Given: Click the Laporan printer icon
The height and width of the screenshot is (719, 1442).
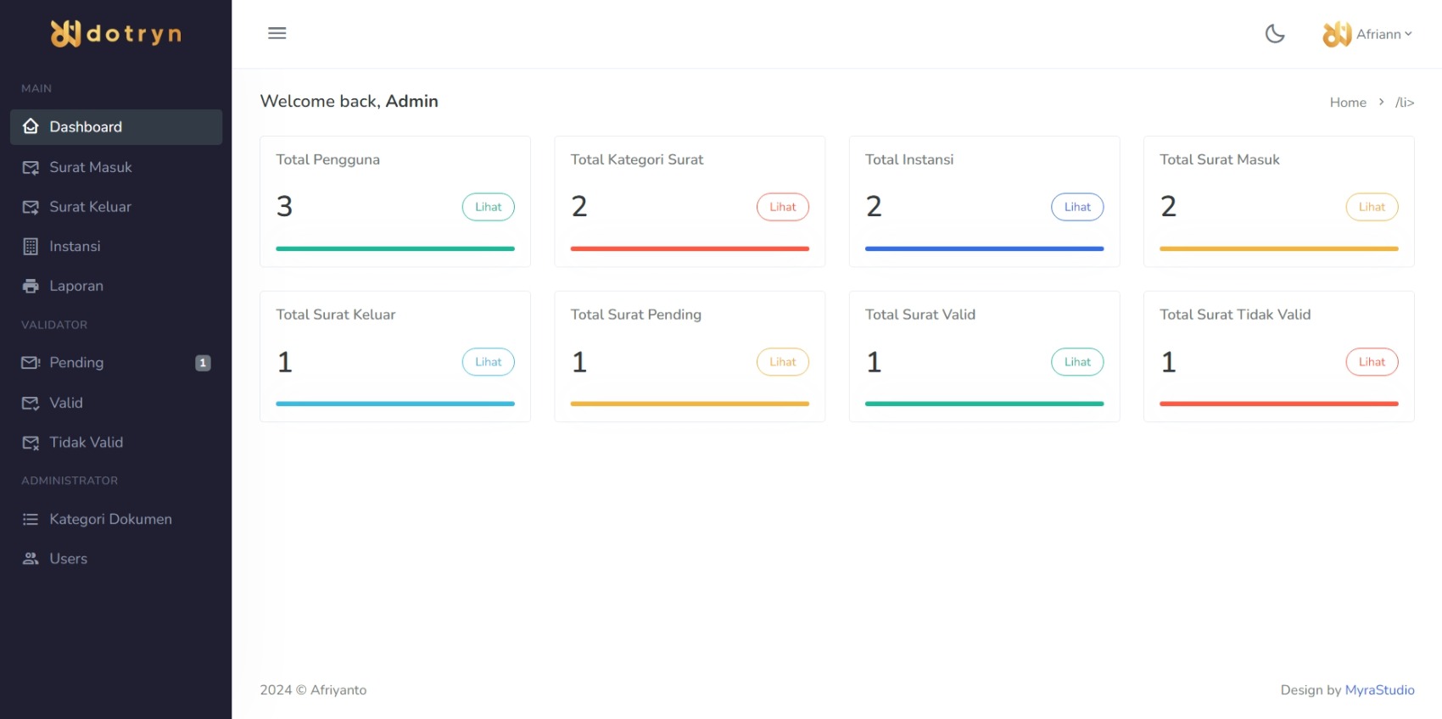Looking at the screenshot, I should 31,287.
